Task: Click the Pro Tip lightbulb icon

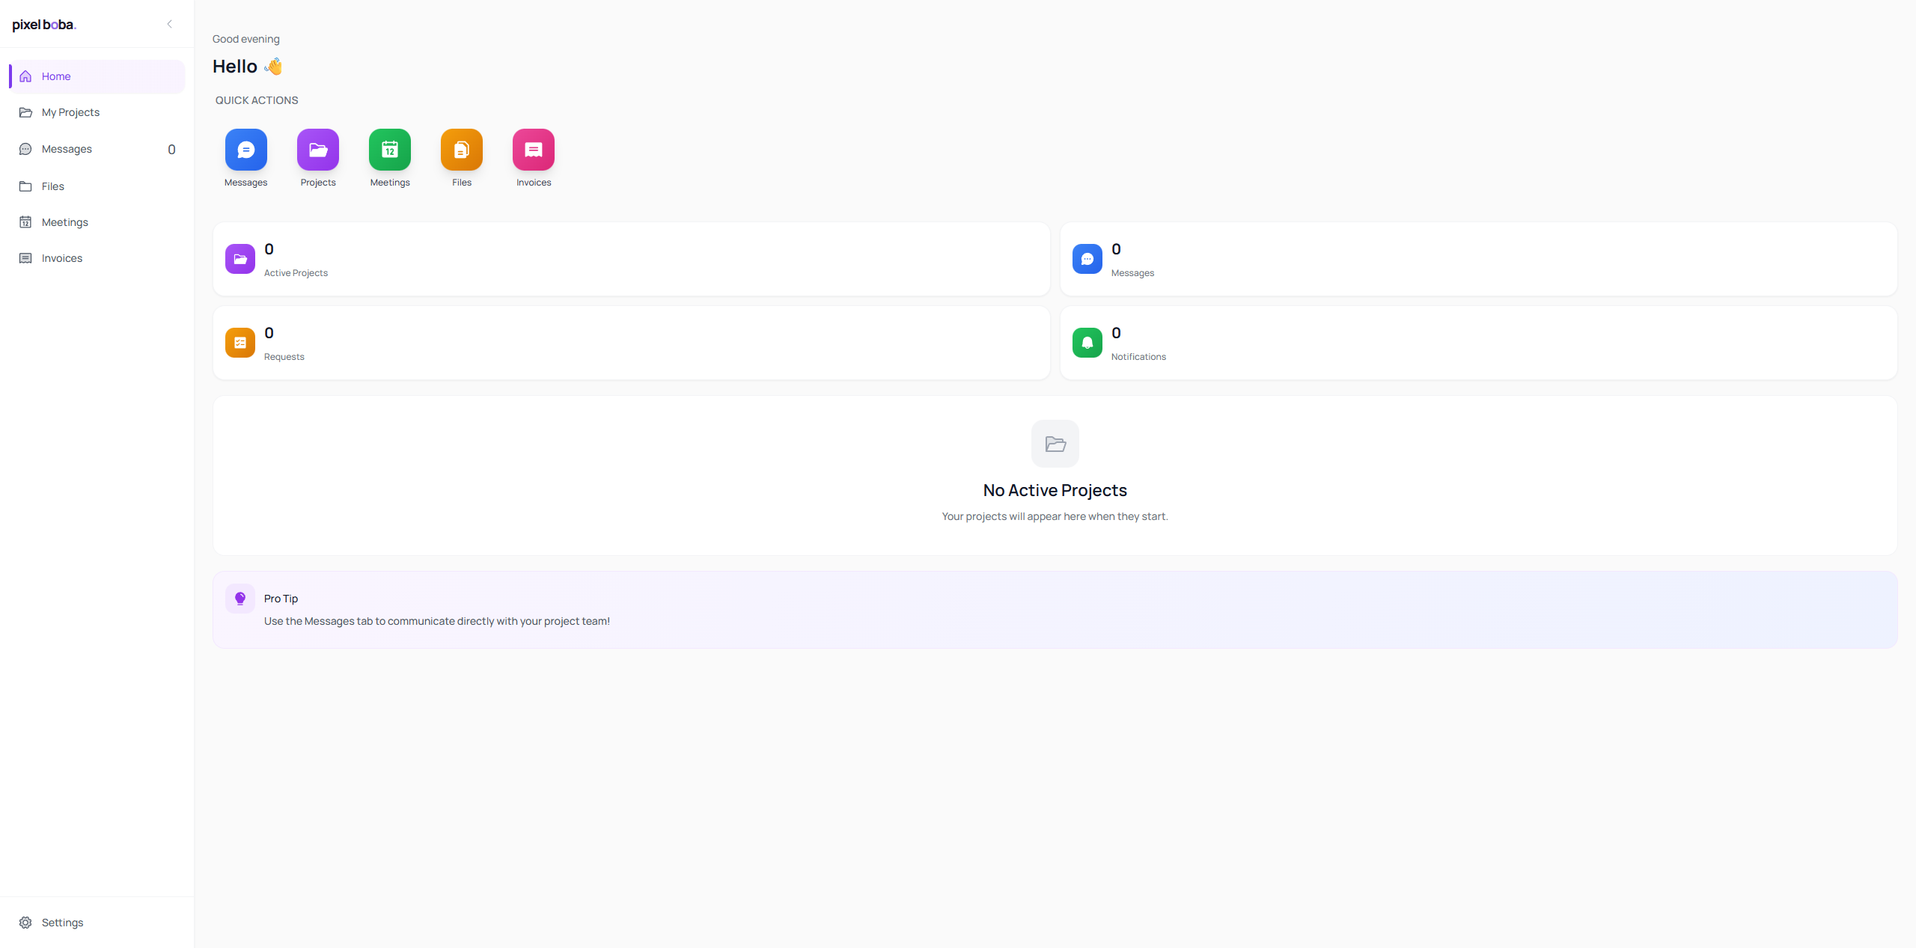Action: (x=239, y=598)
